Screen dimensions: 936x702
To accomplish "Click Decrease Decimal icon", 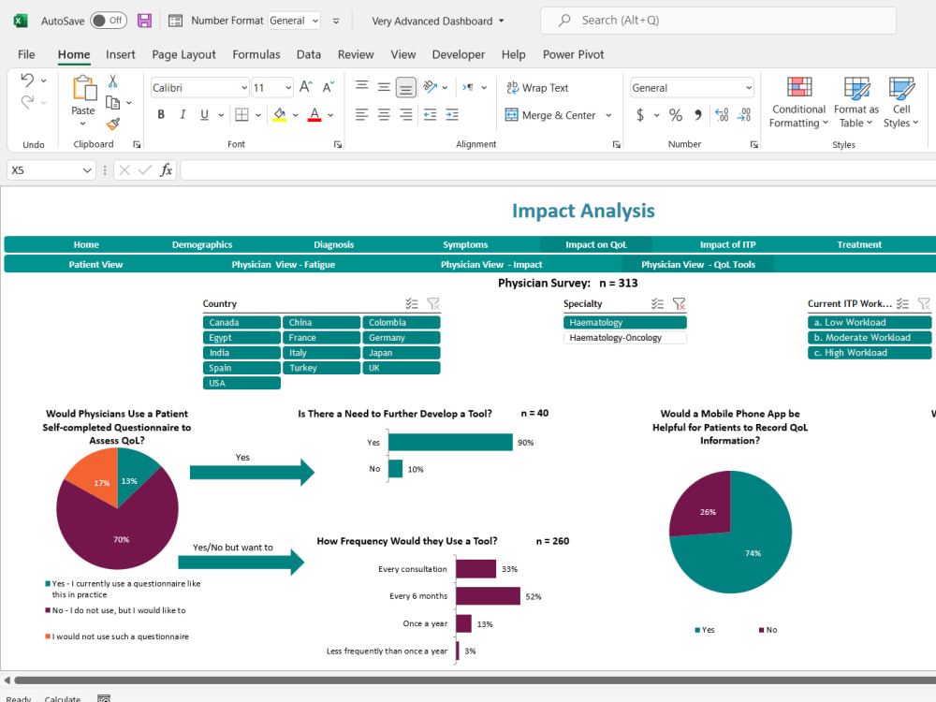I will [744, 114].
